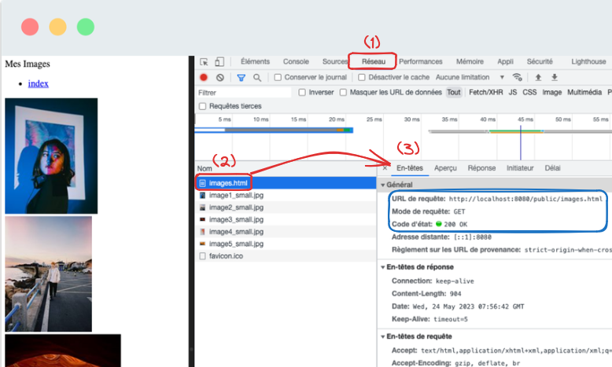Switch to the Console tab
This screenshot has width=612, height=367.
296,62
